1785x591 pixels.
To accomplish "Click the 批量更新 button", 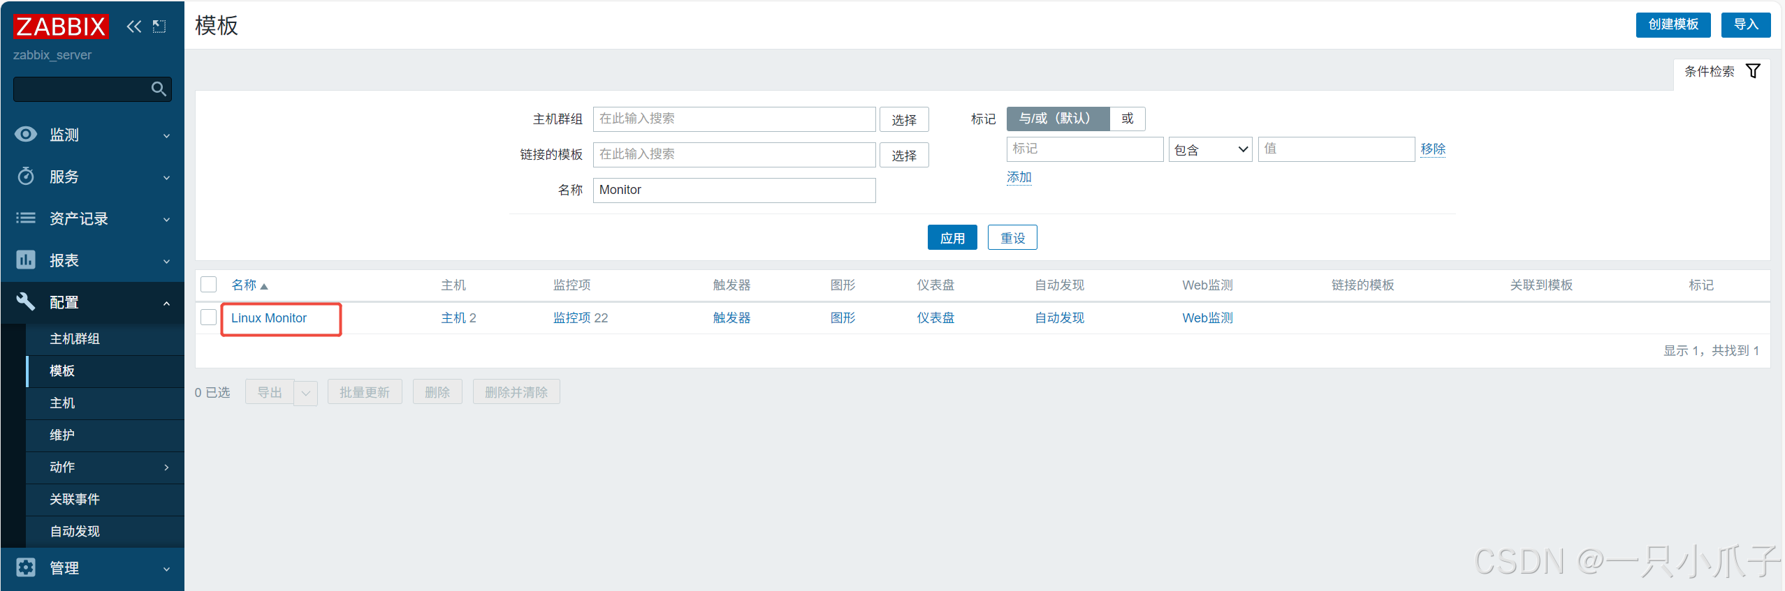I will [365, 392].
